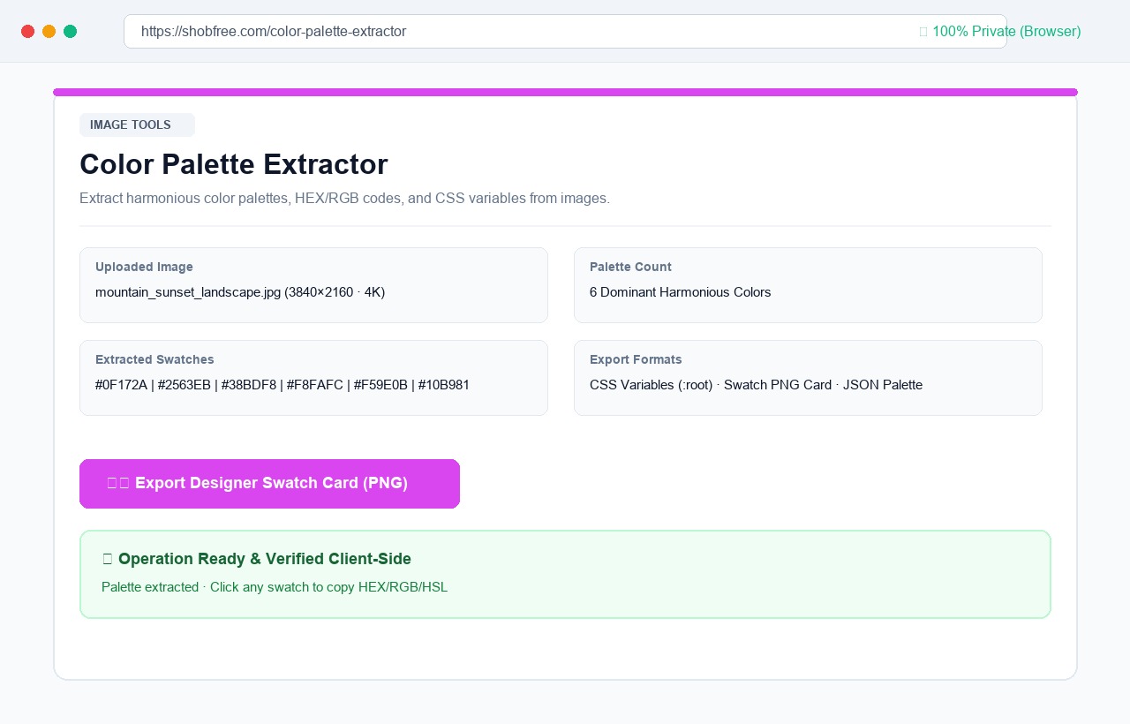Viewport: 1130px width, 724px height.
Task: Click the extracted HEX codes line starting #0F172A
Action: tap(282, 385)
